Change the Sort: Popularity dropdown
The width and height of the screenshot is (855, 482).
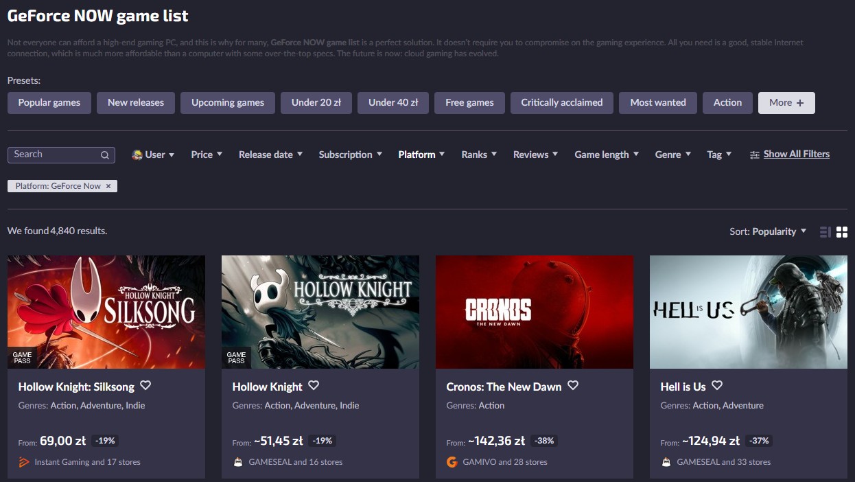tap(768, 231)
